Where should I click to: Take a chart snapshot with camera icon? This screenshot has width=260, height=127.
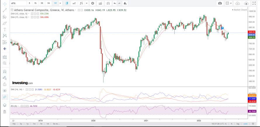click(220, 3)
